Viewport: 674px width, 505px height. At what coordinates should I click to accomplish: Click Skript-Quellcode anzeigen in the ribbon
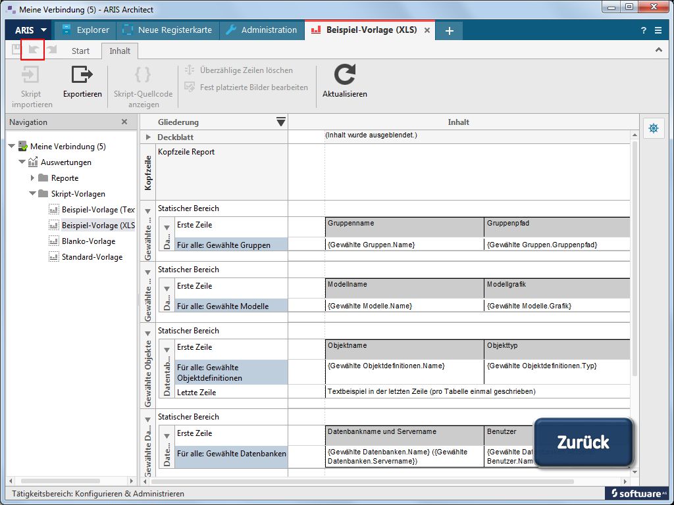click(143, 87)
